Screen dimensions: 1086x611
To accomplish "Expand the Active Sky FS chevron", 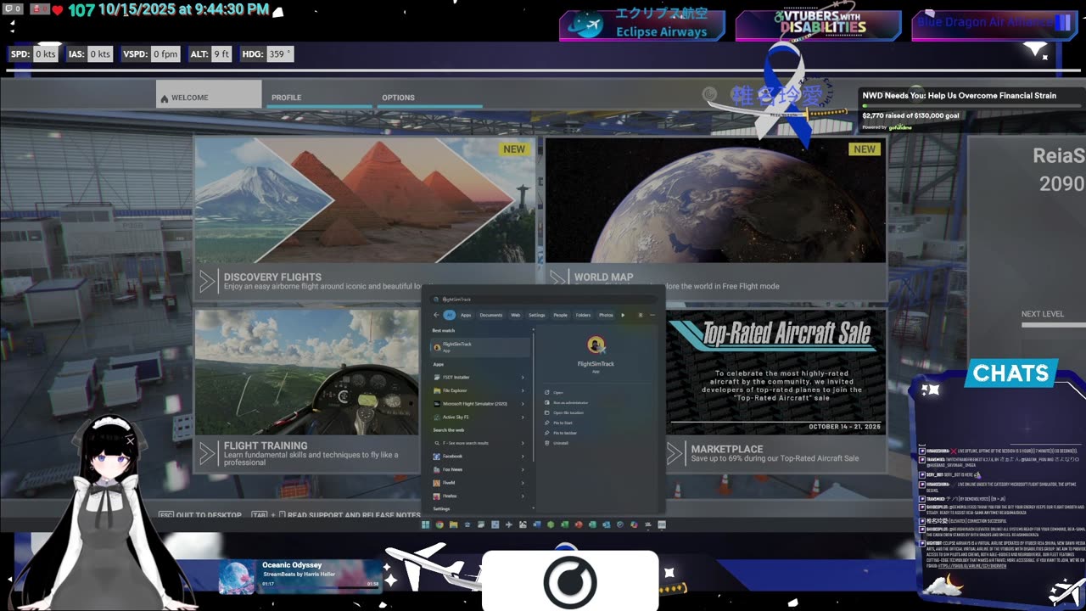I will point(523,418).
